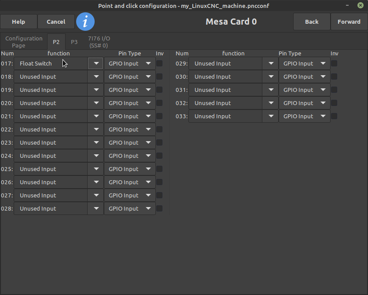Screen dimensions: 368x295
Task: Toggle Inv checkbox for pin 025
Action: [159, 169]
